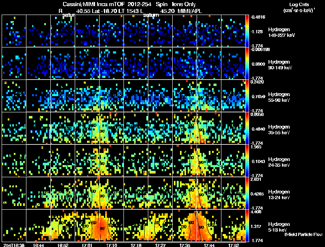Select the Hydrogen 55-90 keV label
Screen dimensions: 325x247
pos(279,97)
